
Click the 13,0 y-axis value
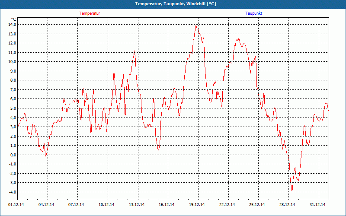13,34
